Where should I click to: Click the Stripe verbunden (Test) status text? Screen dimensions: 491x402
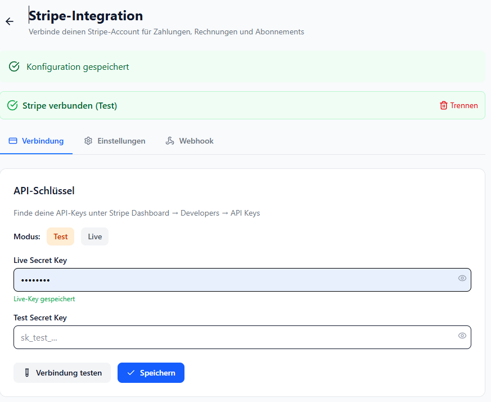pyautogui.click(x=70, y=106)
